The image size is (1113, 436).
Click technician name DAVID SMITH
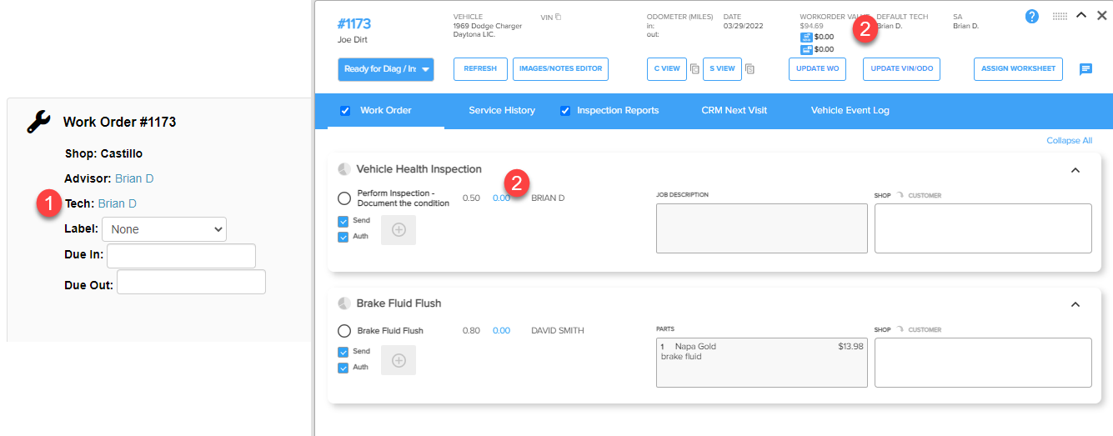(558, 331)
